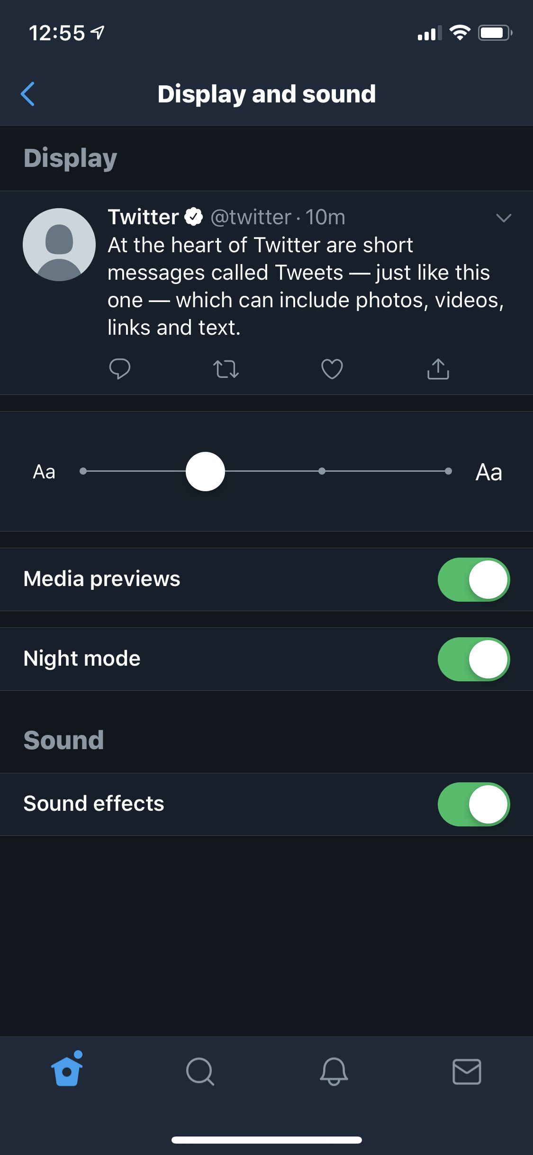Tap the heart like icon
This screenshot has height=1155, width=533.
tap(332, 369)
